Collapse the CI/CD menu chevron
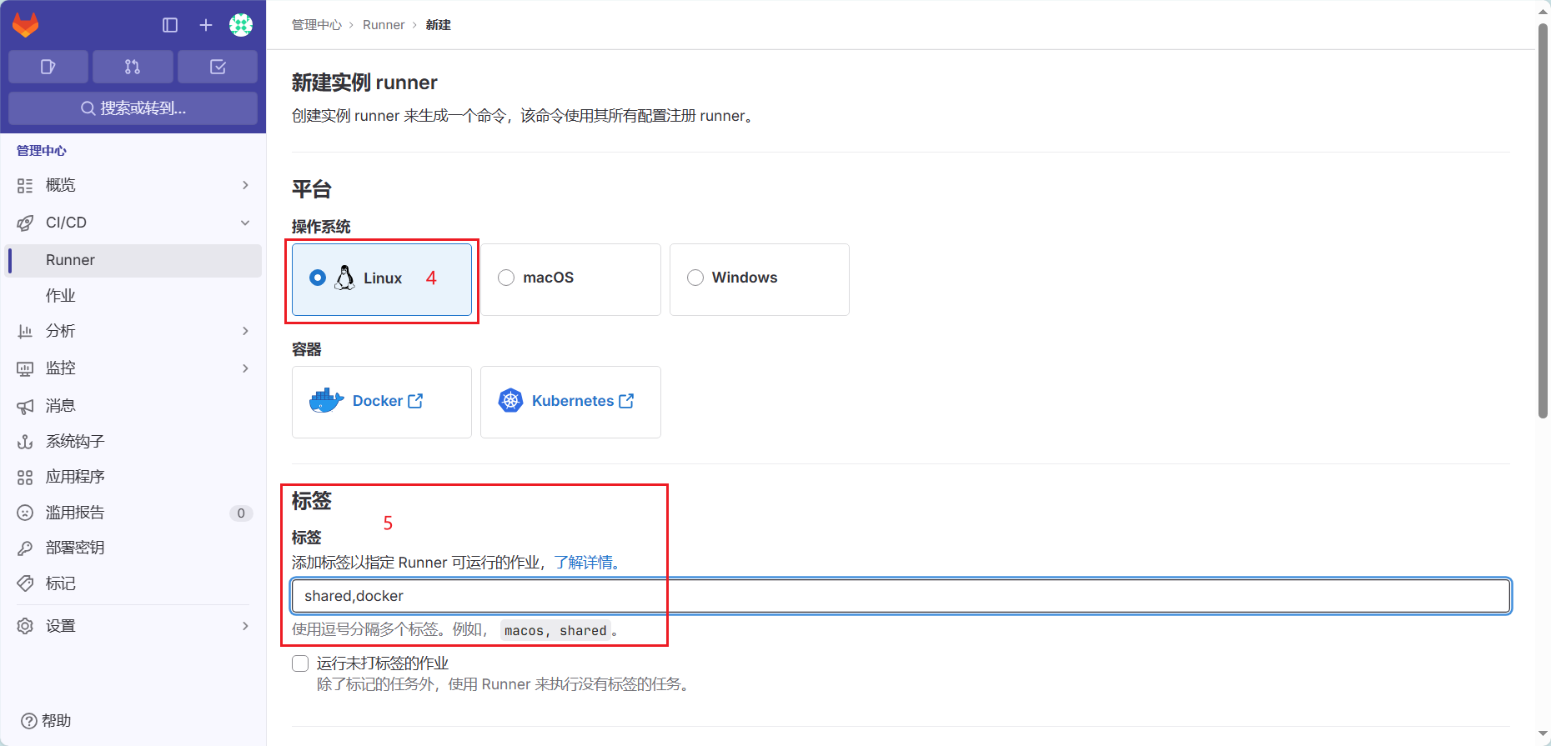This screenshot has height=746, width=1551. [x=245, y=223]
